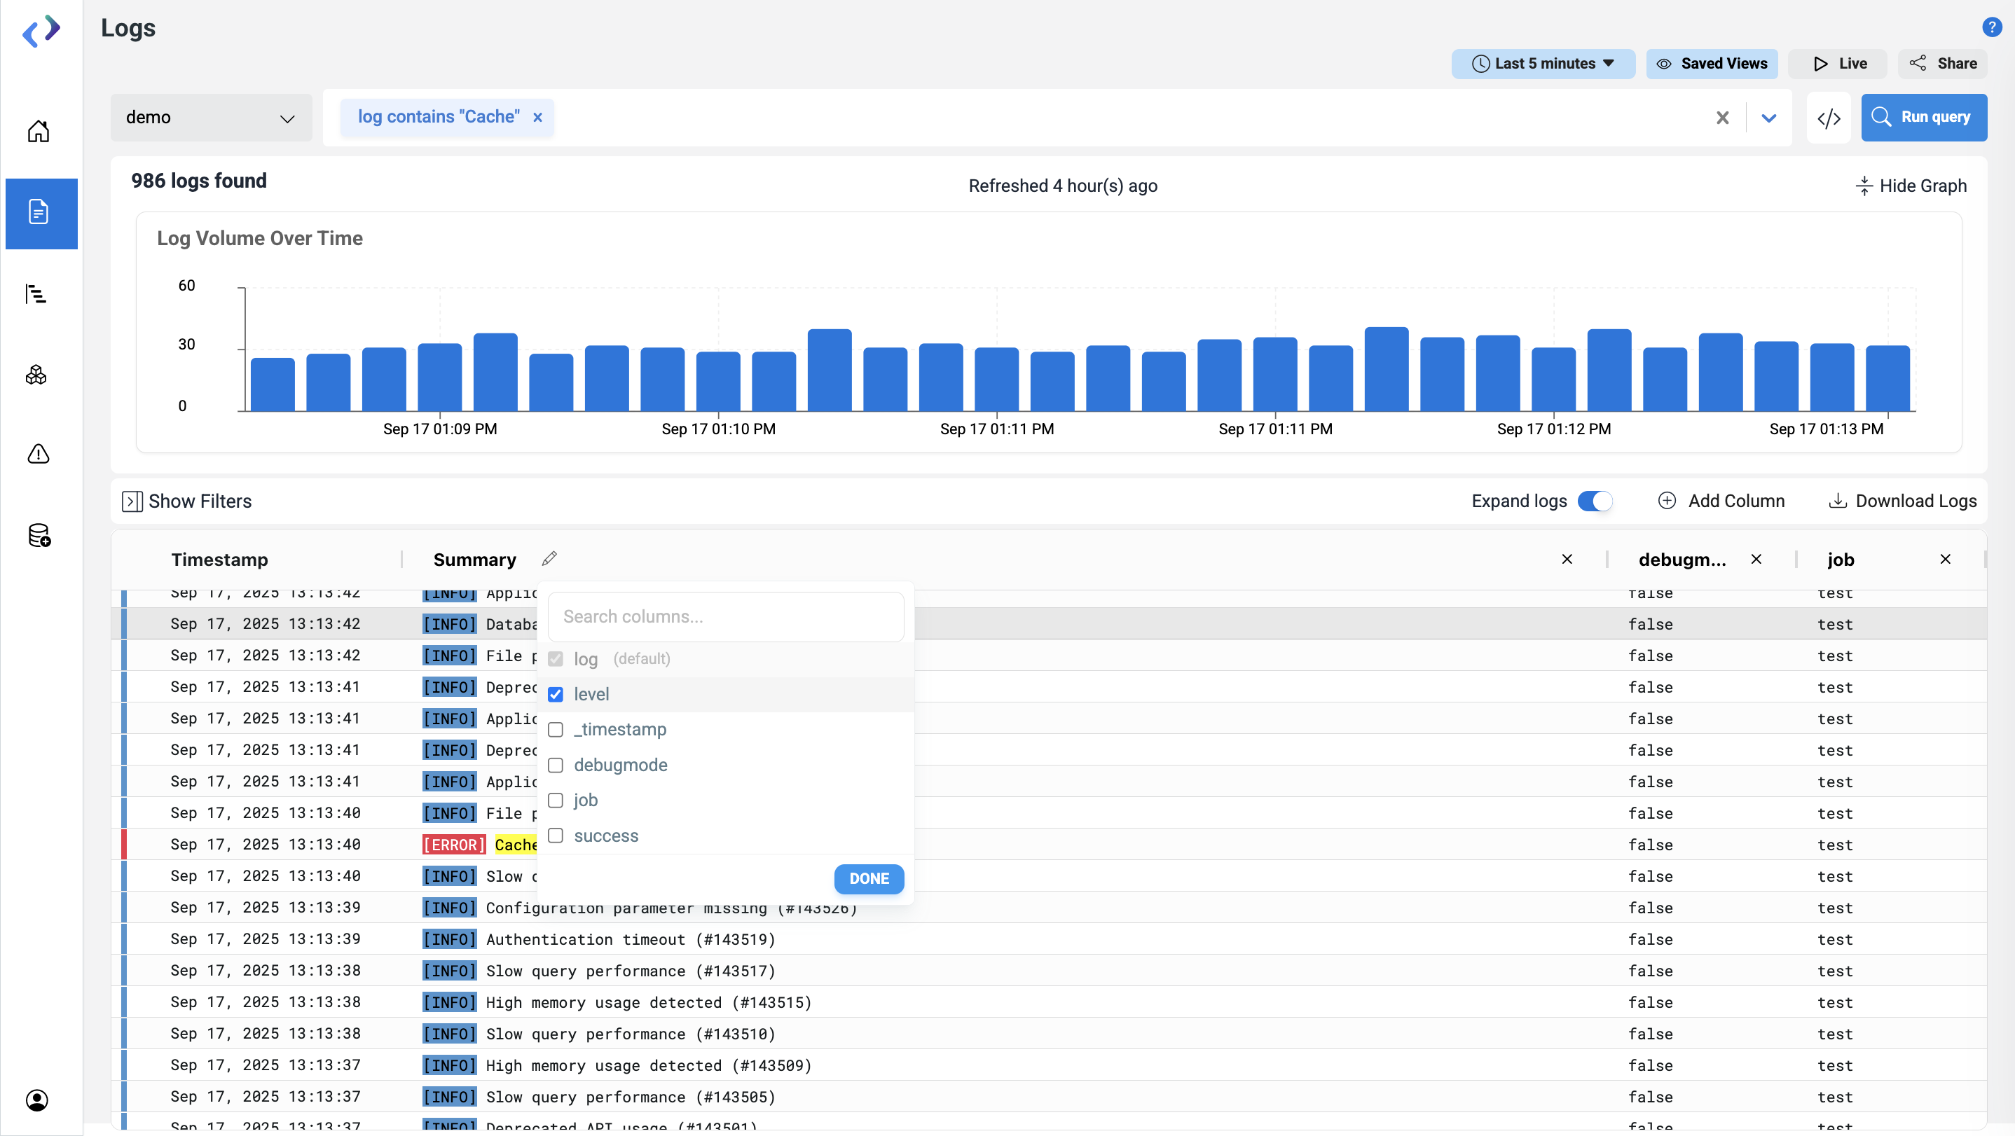Click the Search columns input field

pyautogui.click(x=725, y=616)
